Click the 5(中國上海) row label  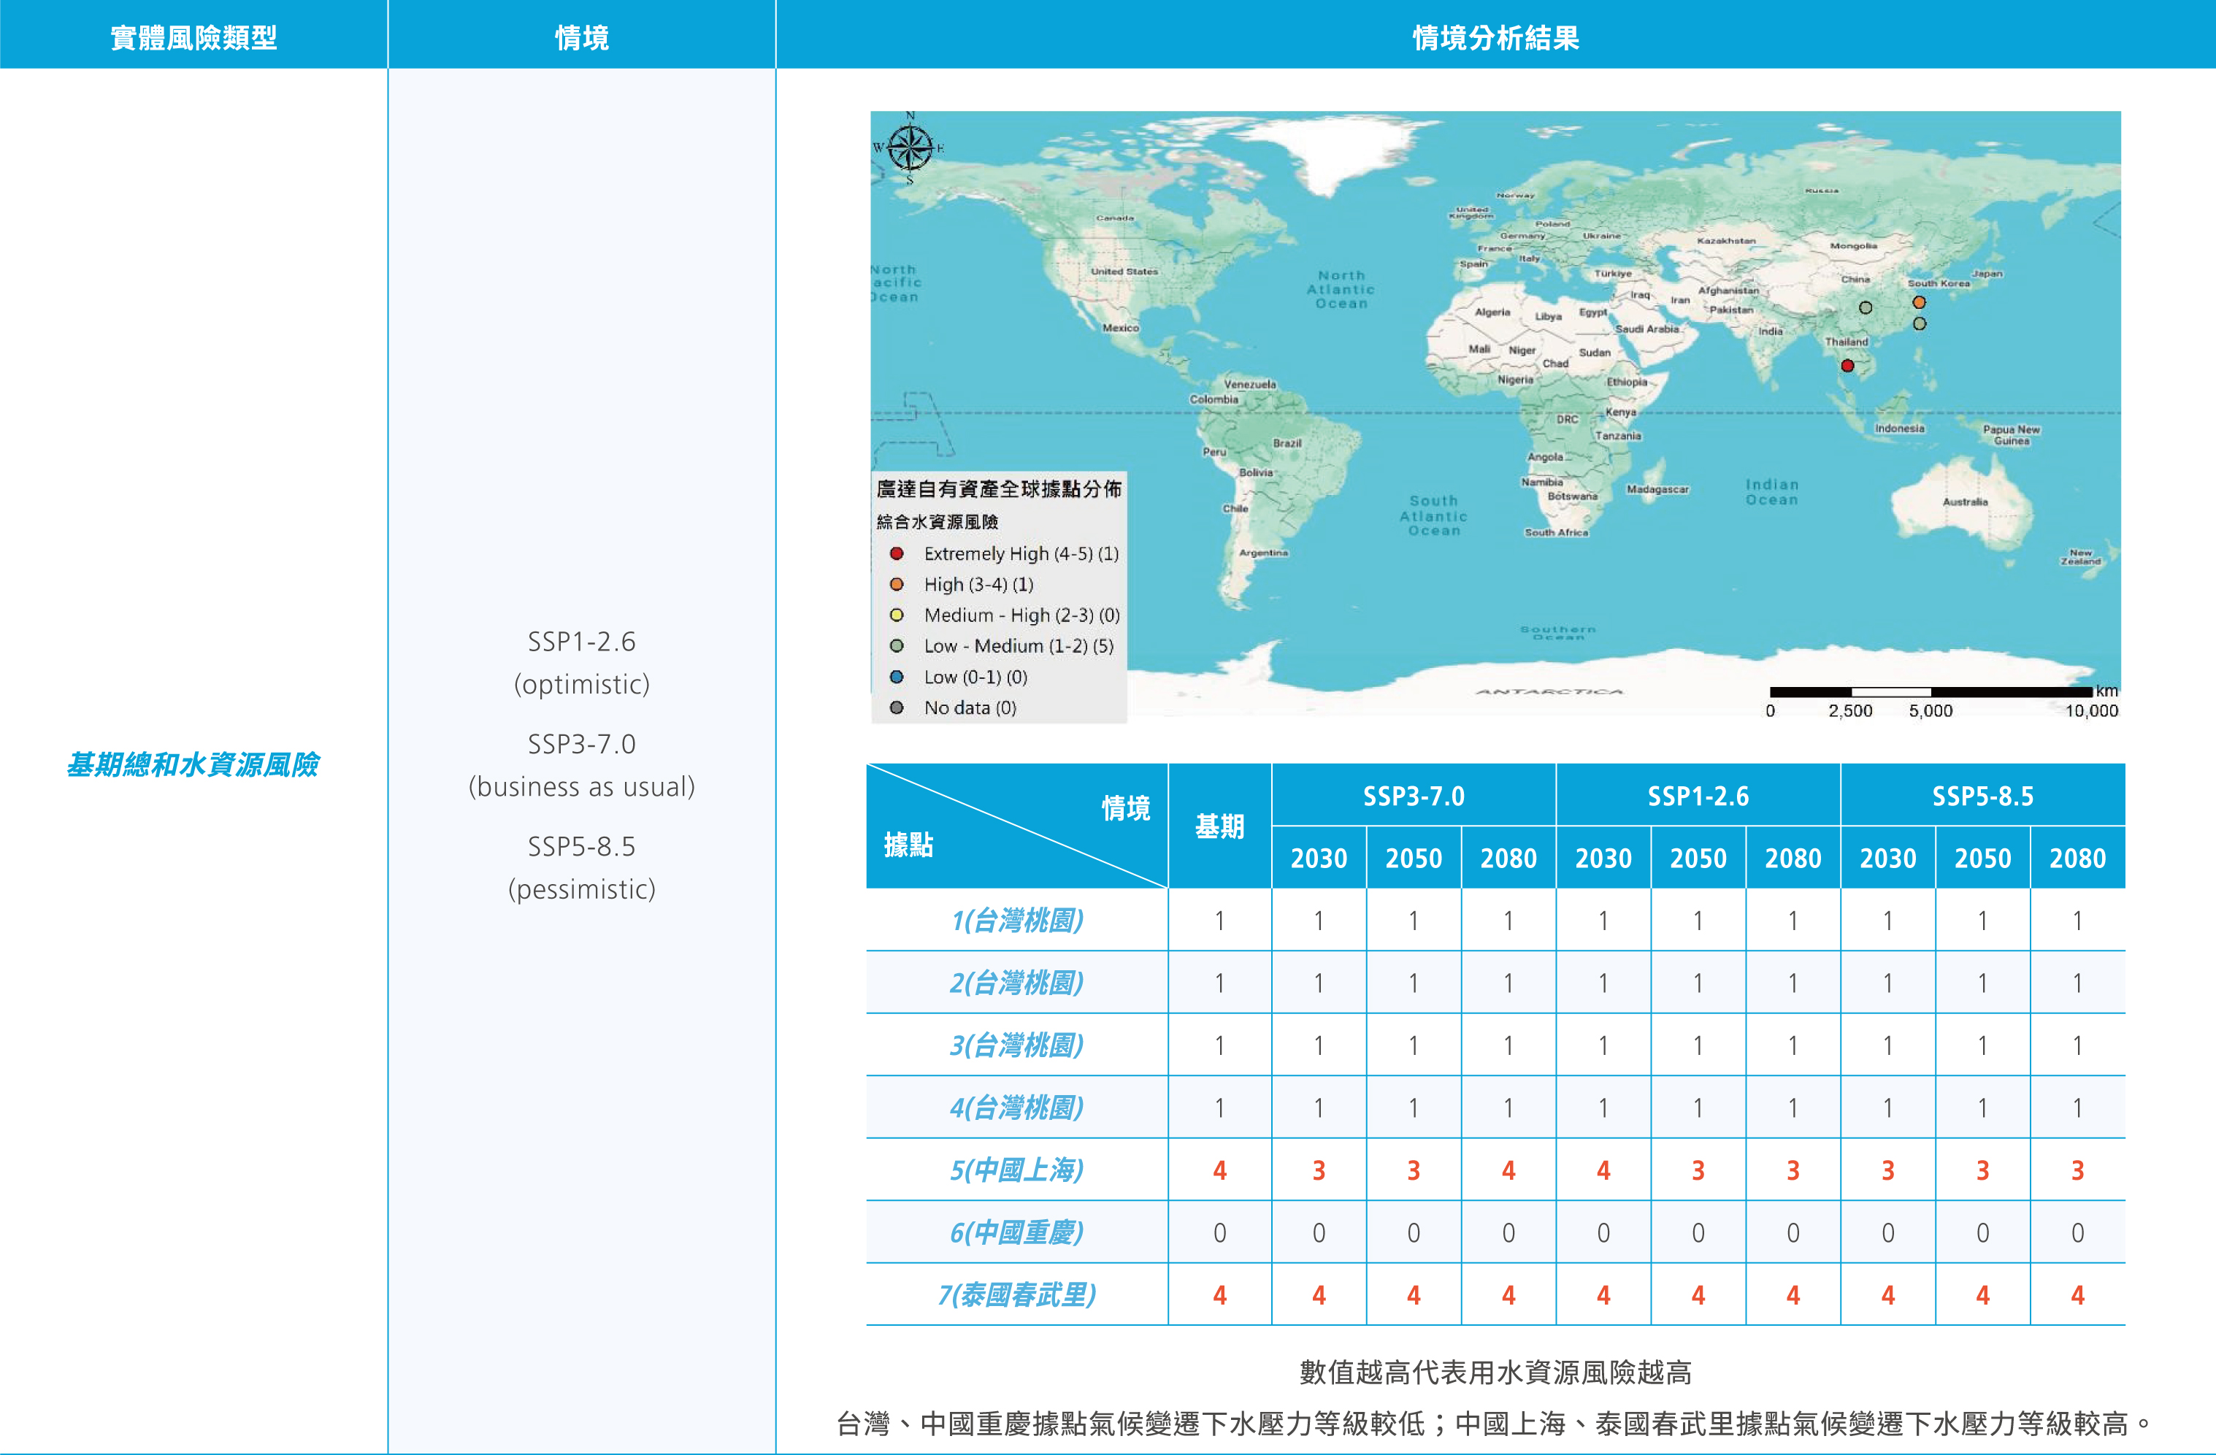pos(1017,1170)
